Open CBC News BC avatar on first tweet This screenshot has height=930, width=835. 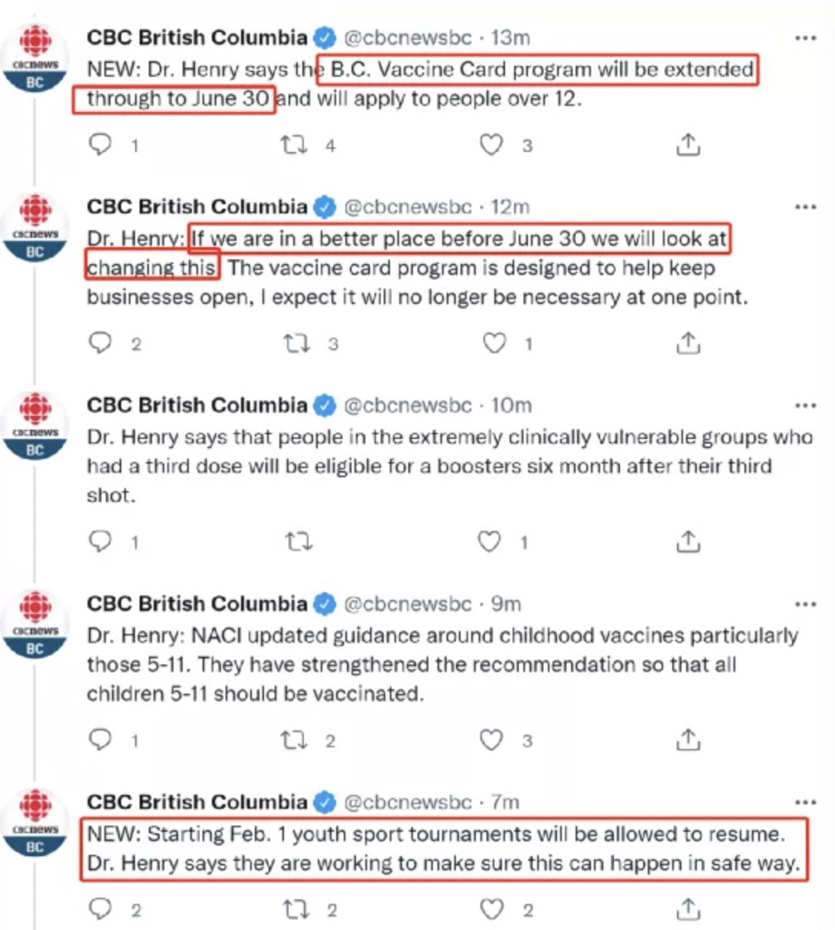35,60
